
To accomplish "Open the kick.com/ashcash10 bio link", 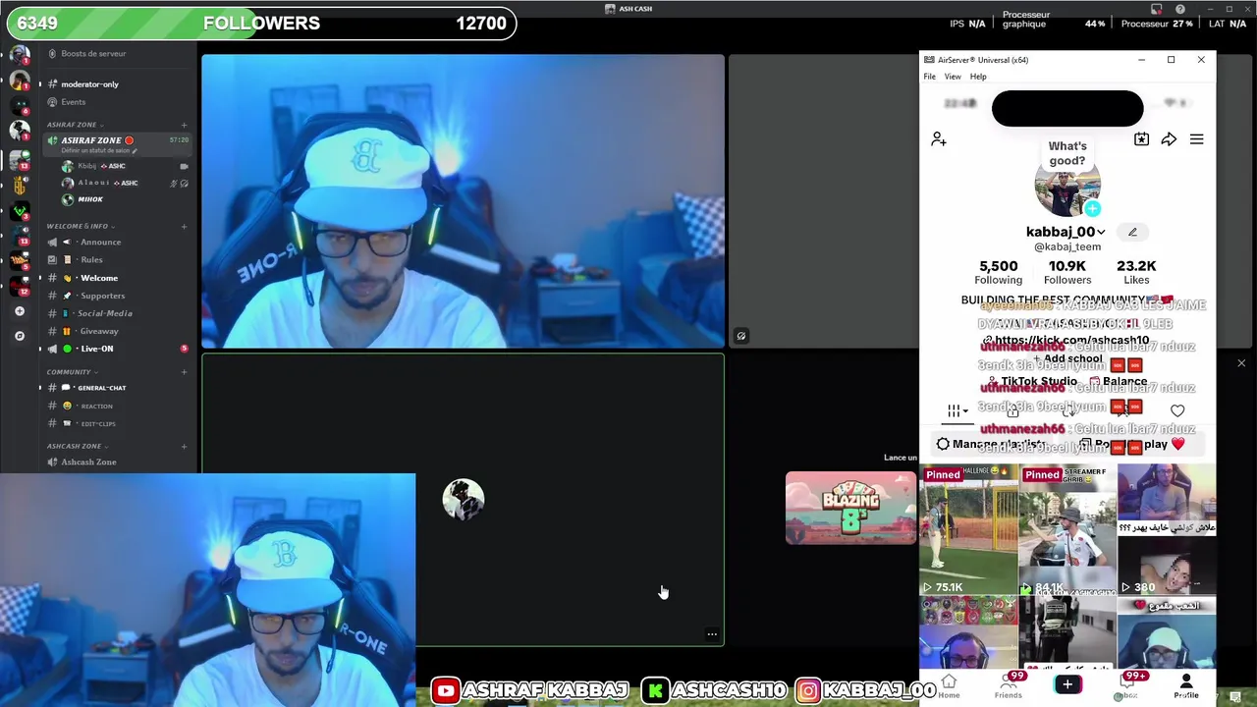I will coord(1066,341).
